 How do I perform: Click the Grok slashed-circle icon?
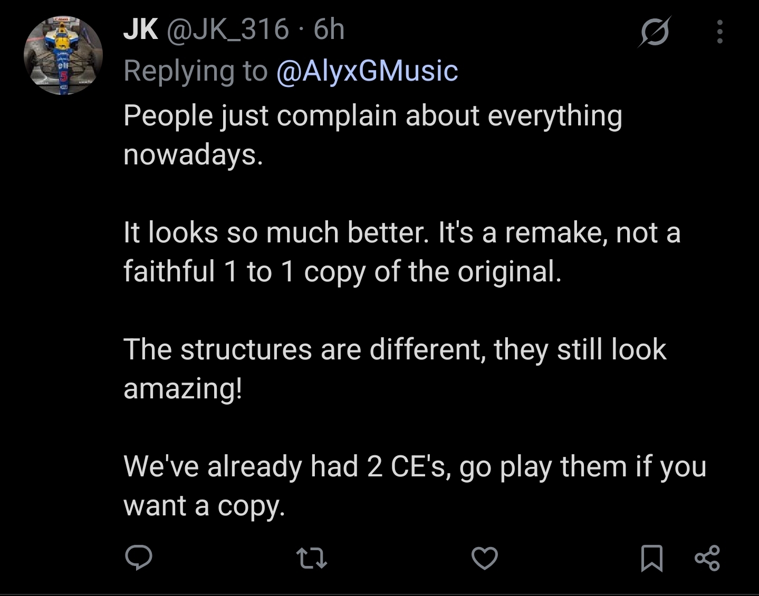pos(655,32)
